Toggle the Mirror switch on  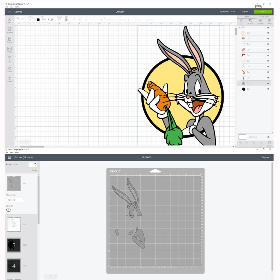tap(8, 210)
